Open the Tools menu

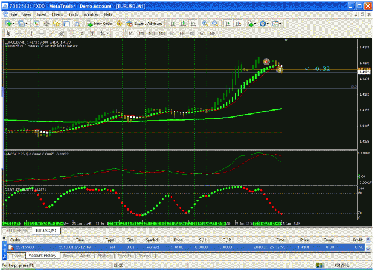(x=73, y=14)
